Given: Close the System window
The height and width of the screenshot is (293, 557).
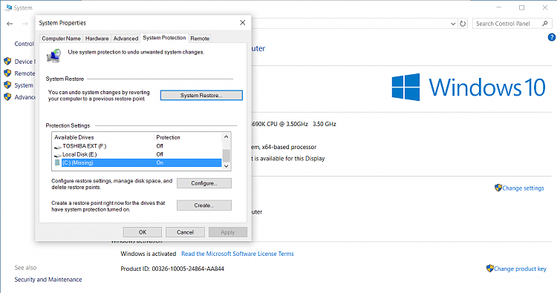Looking at the screenshot, I should tap(545, 7).
